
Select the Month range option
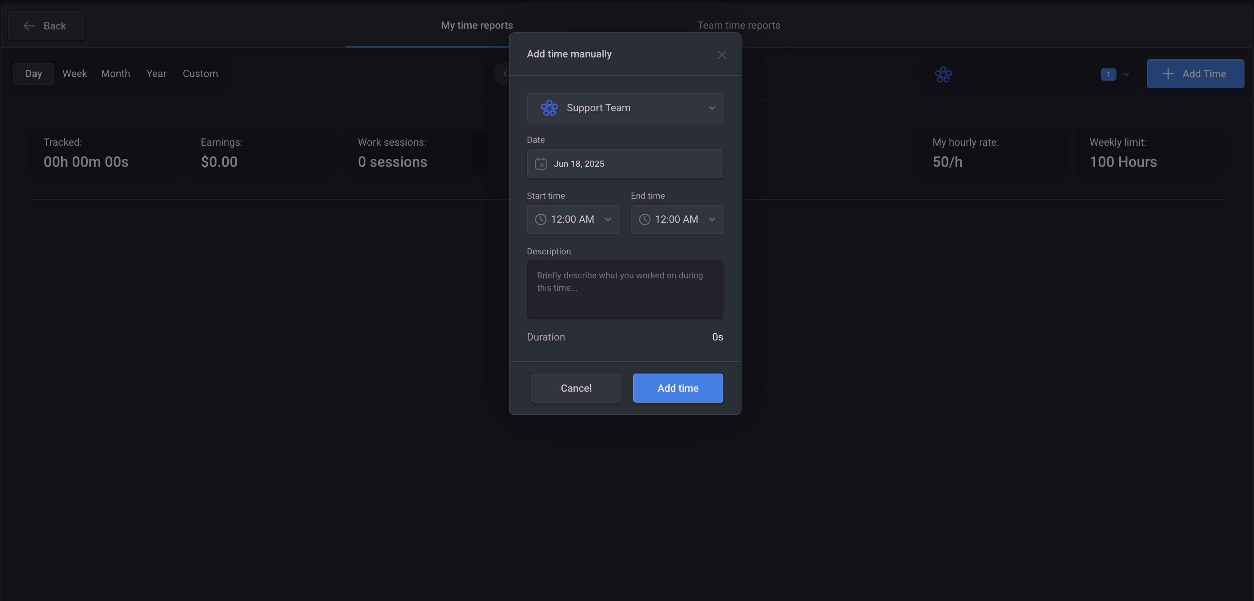pyautogui.click(x=115, y=73)
